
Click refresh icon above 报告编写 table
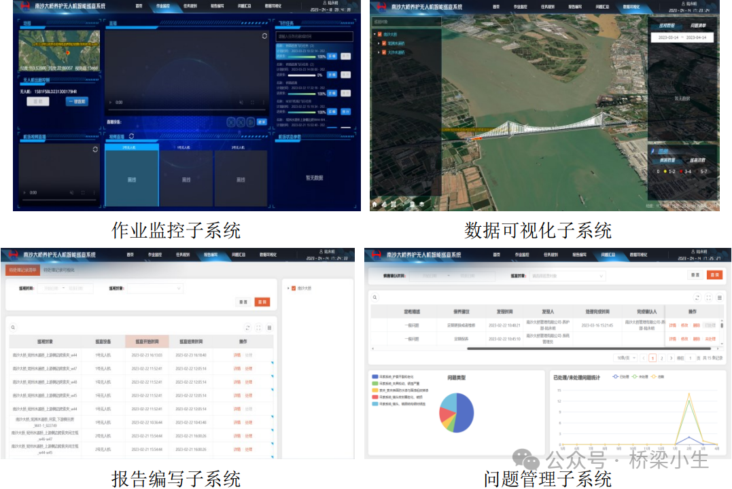click(247, 327)
